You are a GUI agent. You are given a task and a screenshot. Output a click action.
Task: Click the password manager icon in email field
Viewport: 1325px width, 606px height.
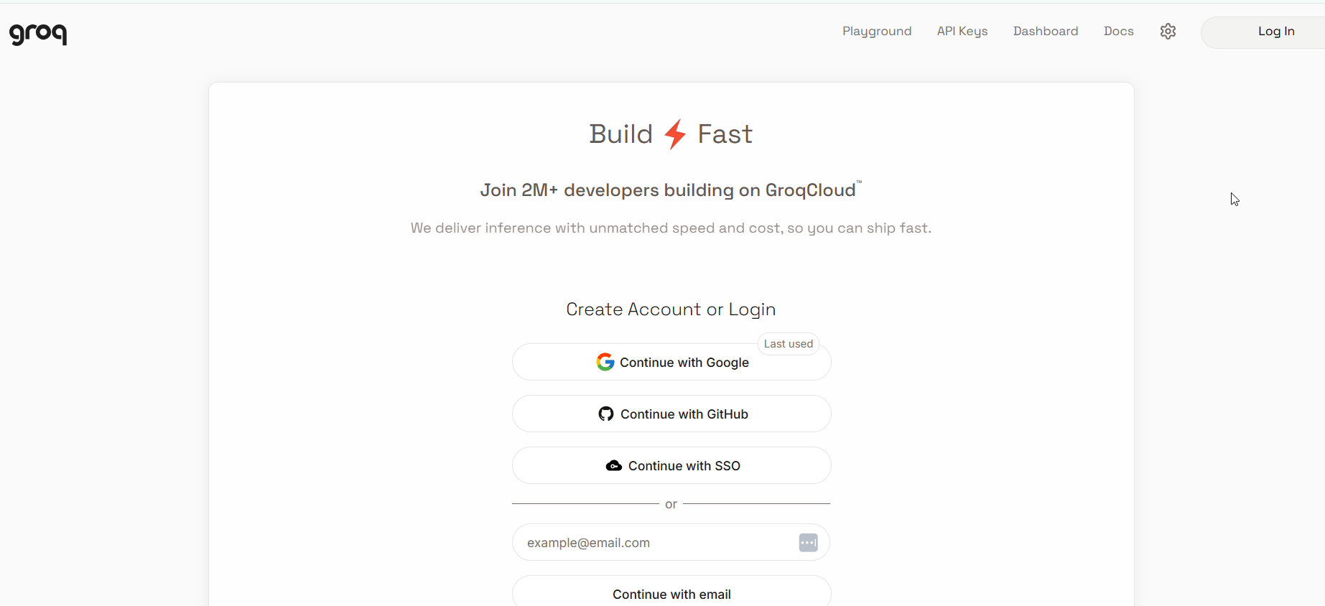click(808, 543)
